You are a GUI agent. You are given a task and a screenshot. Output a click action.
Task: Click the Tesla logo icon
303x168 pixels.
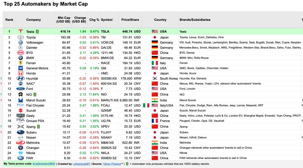pyautogui.click(x=20, y=32)
